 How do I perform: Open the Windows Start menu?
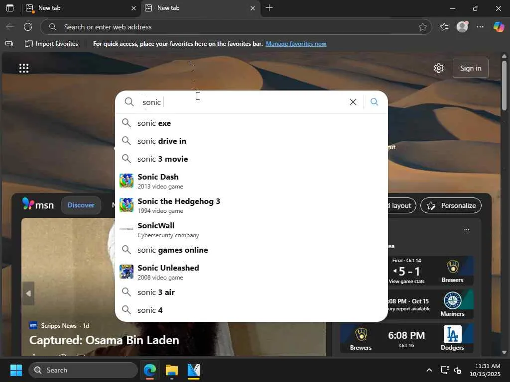coord(16,370)
